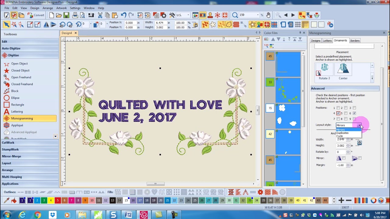Pick thread color swatch 21
Viewport: 390px width, 219px height.
tap(167, 200)
